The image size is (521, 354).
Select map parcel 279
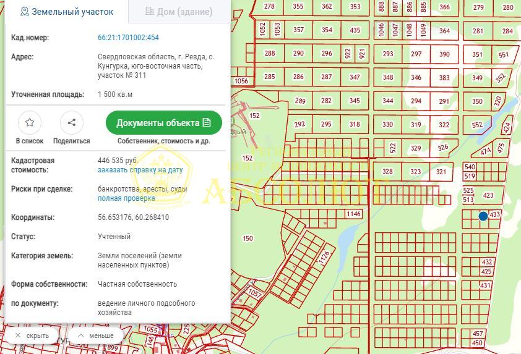[x=478, y=7]
